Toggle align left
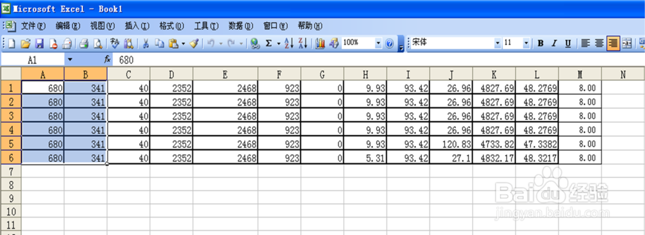Screen dimensions: 645x235 click(x=585, y=43)
